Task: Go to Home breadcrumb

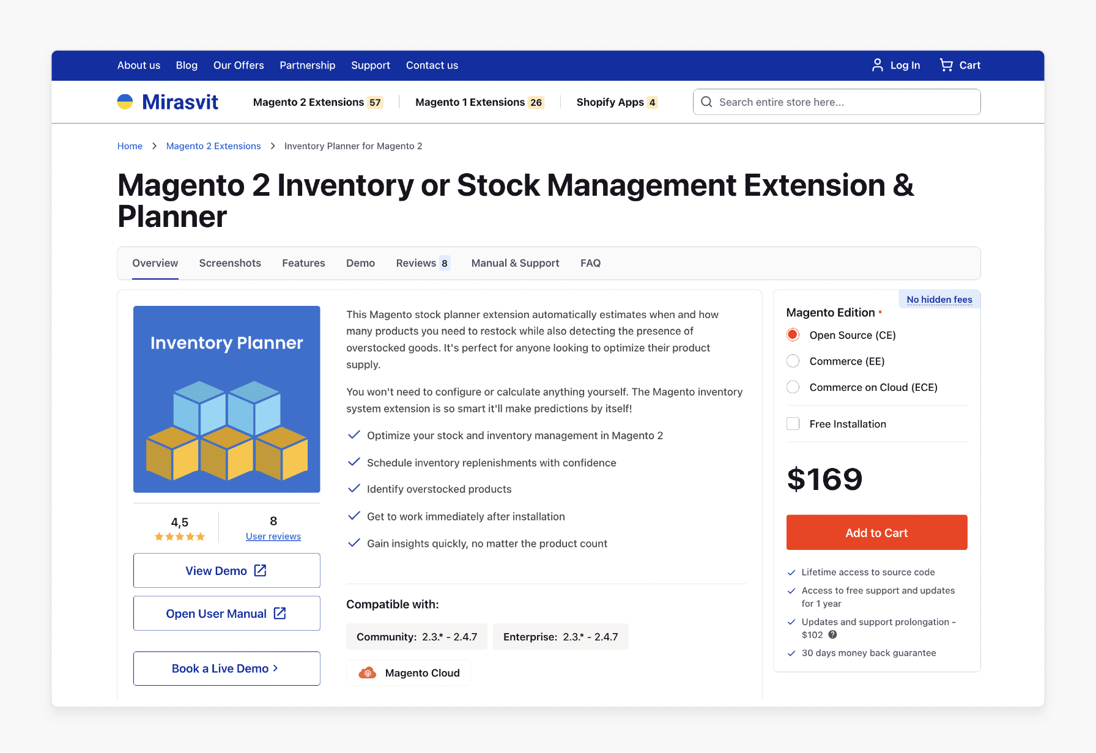Action: (130, 146)
